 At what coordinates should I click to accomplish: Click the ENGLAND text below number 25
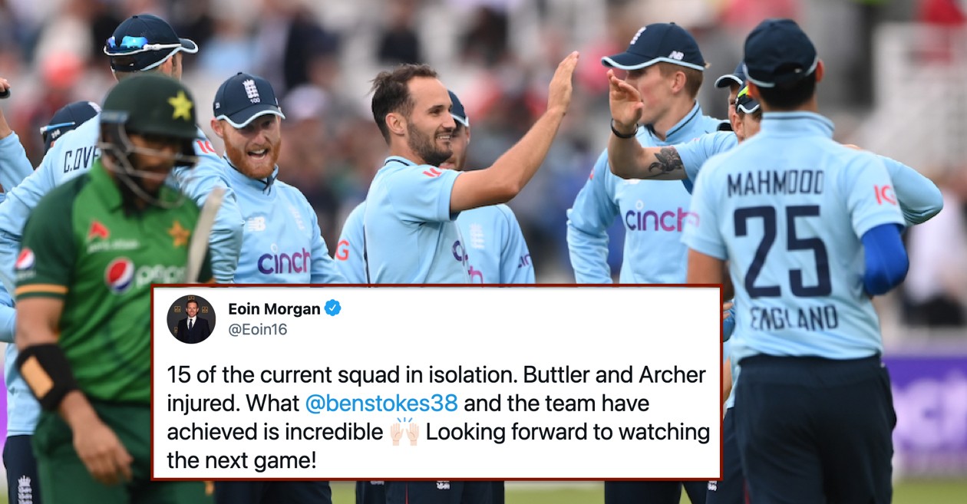[x=794, y=318]
